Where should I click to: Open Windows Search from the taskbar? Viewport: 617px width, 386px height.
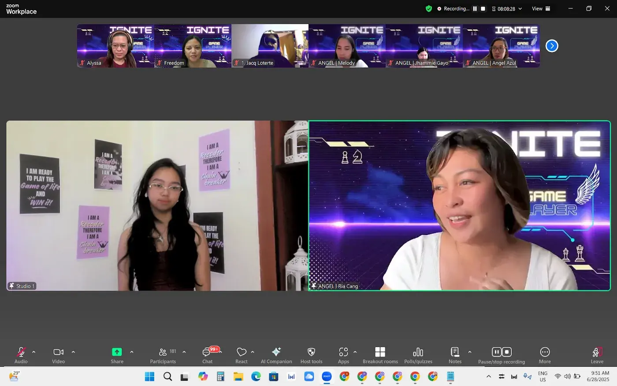tap(167, 376)
